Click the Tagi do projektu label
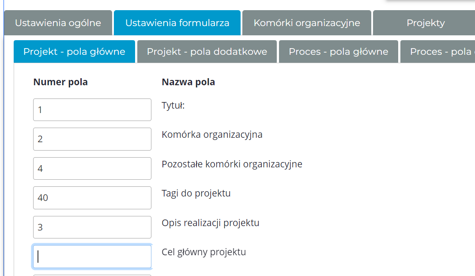 click(196, 193)
